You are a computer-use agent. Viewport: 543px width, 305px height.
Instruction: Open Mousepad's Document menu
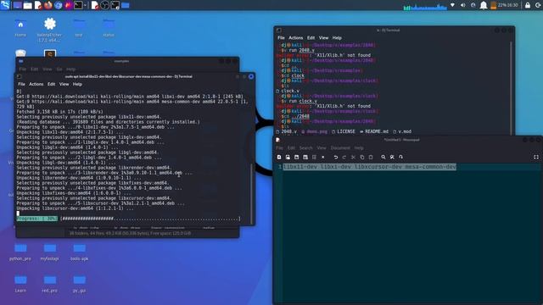pos(340,148)
